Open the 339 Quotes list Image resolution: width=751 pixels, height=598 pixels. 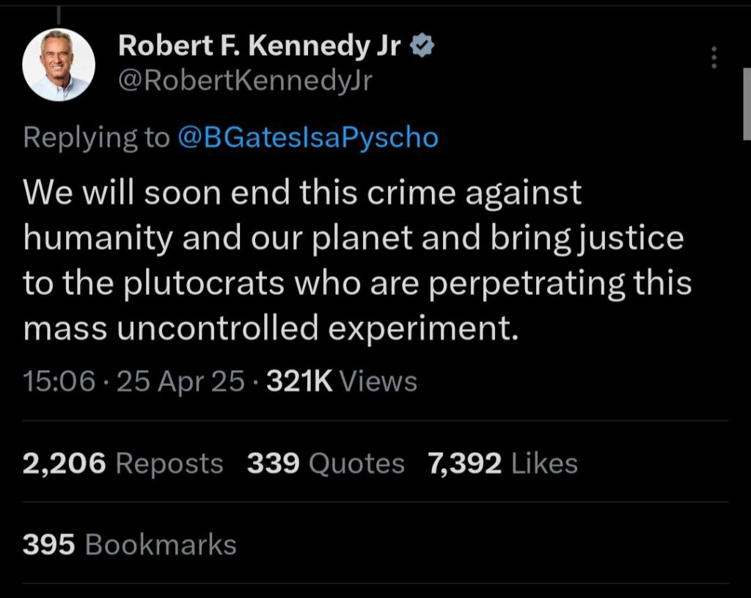[x=325, y=464]
